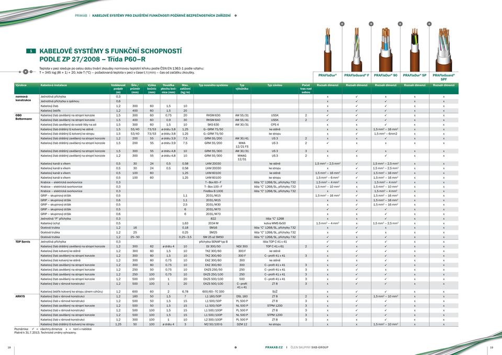502x355 pixels.
Task: Click the 'SKS 630' system type cell
Action: point(213,124)
